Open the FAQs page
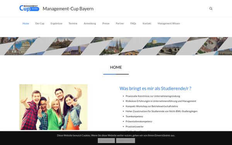The height and width of the screenshot is (145, 232). coord(133,23)
